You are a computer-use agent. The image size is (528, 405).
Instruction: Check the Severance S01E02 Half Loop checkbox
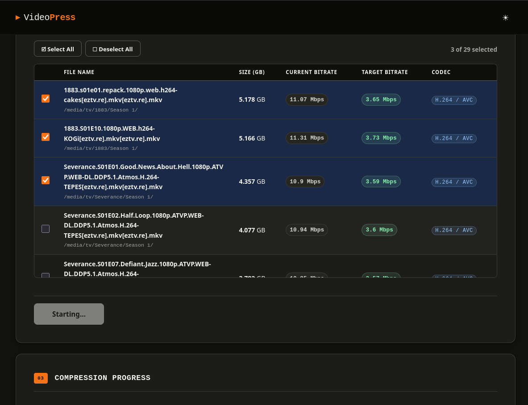(x=46, y=229)
